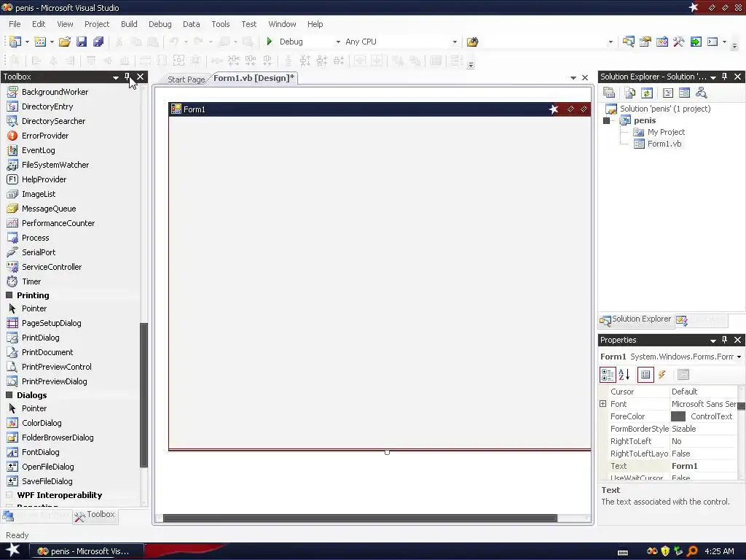Open the Any CPU platform dropdown
746x560 pixels.
coord(455,42)
